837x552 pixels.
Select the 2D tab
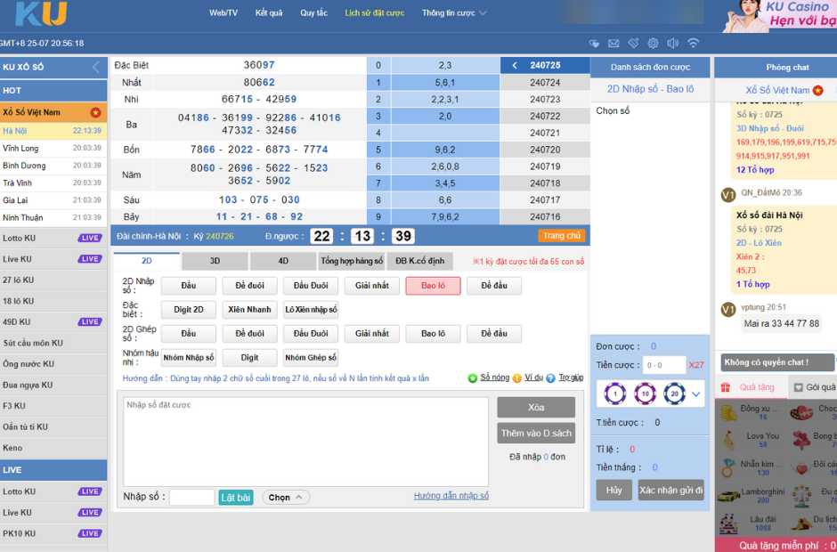point(147,261)
